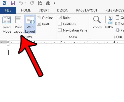The width and height of the screenshot is (124, 102).
Task: Open the DESIGN tab
Action: point(63,10)
